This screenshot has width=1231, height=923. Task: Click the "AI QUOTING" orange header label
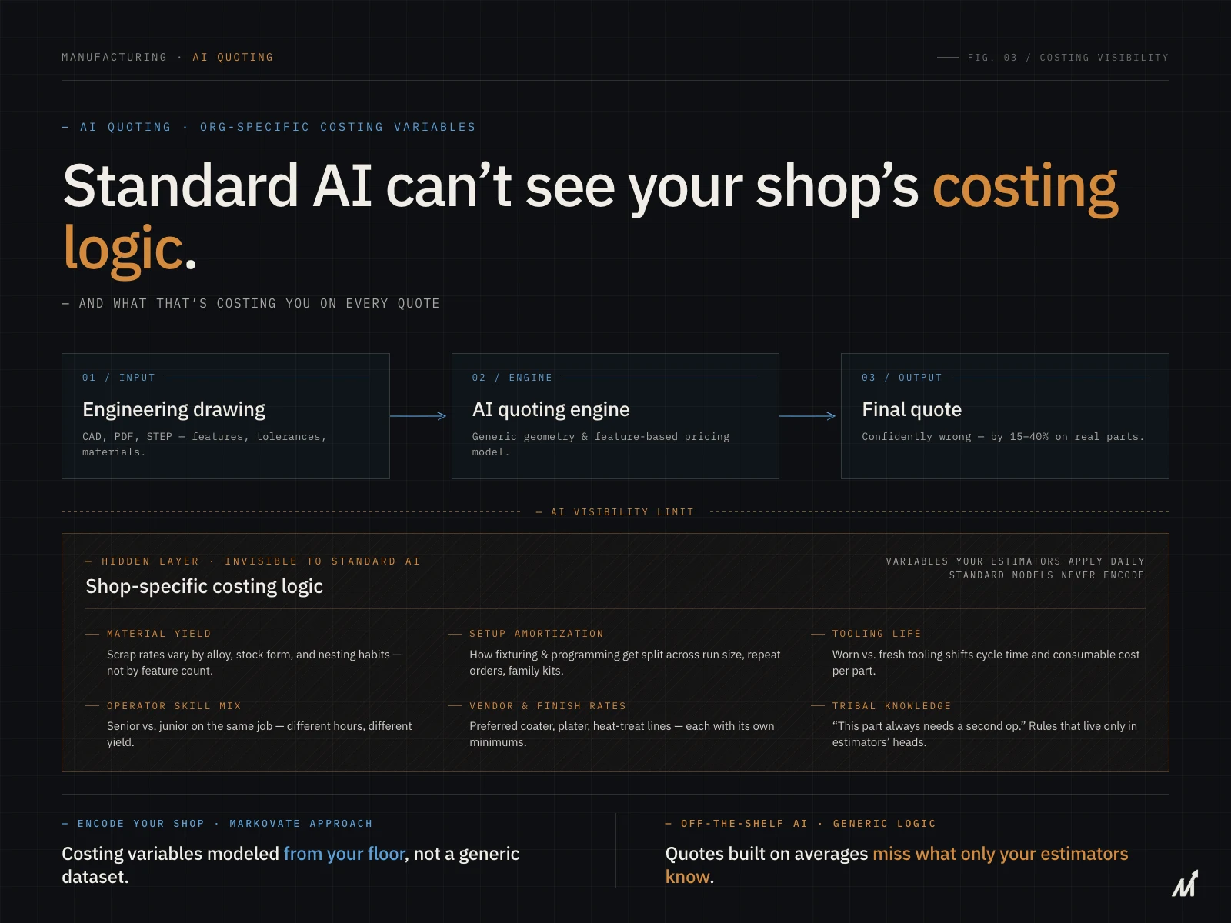233,58
